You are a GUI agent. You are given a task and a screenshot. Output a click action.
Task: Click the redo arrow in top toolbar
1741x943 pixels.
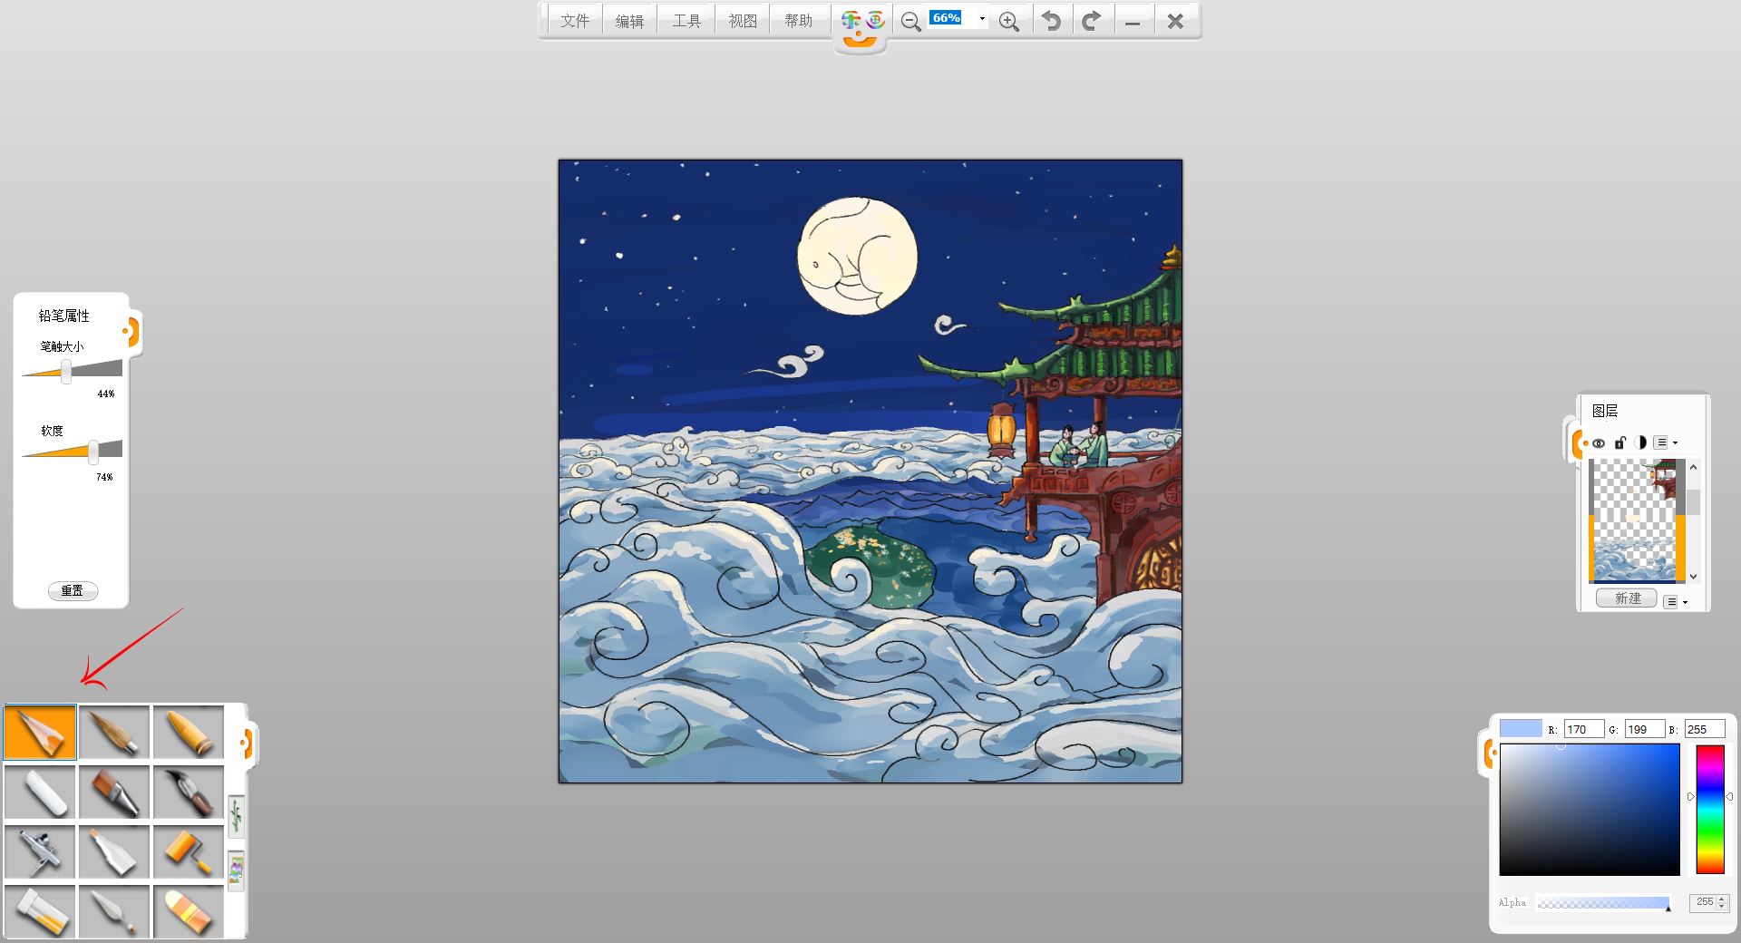point(1092,21)
